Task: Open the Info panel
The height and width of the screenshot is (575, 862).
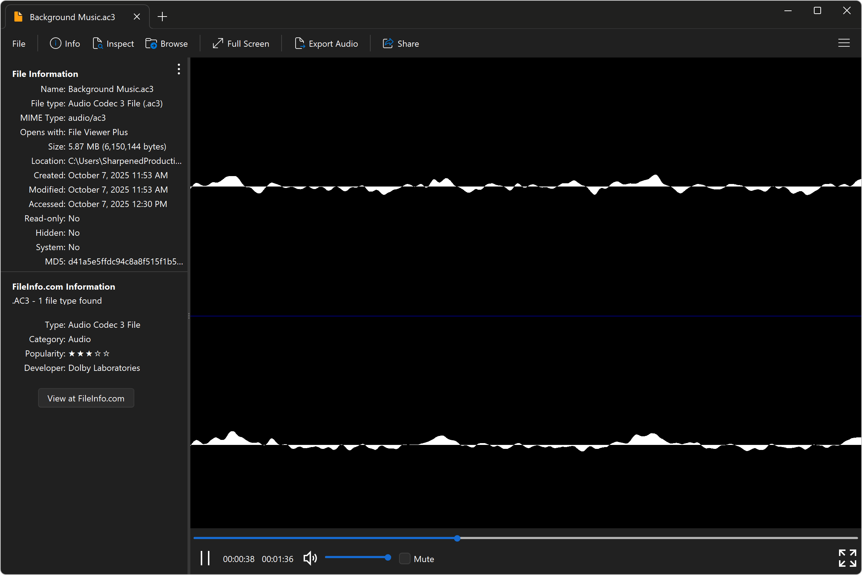Action: (65, 43)
